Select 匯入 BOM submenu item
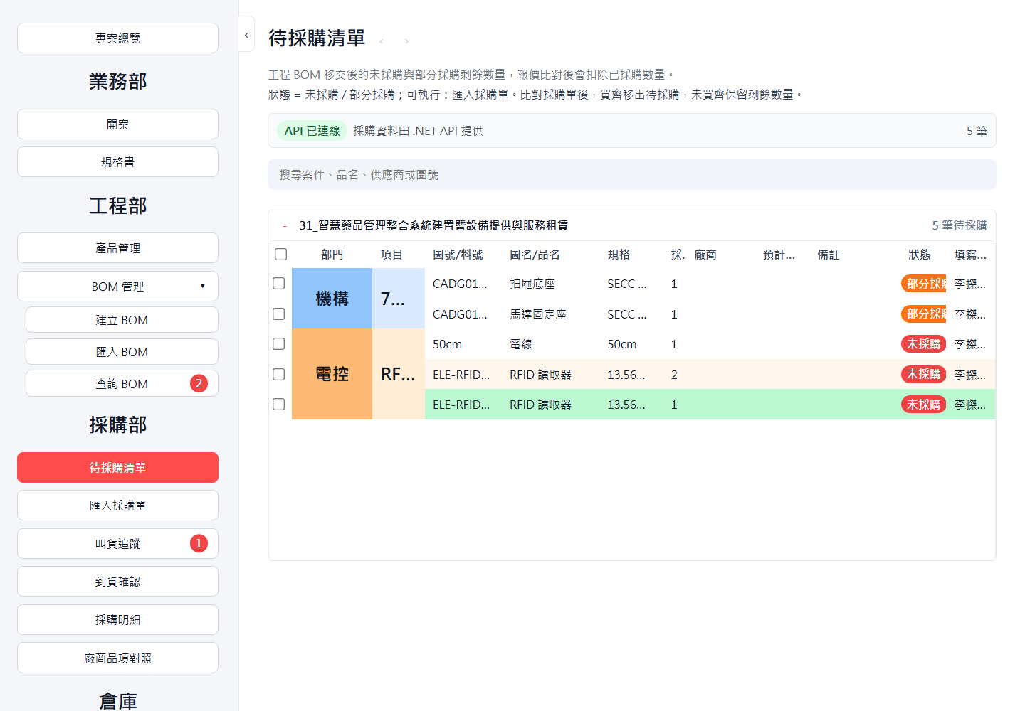1025x711 pixels. click(122, 351)
